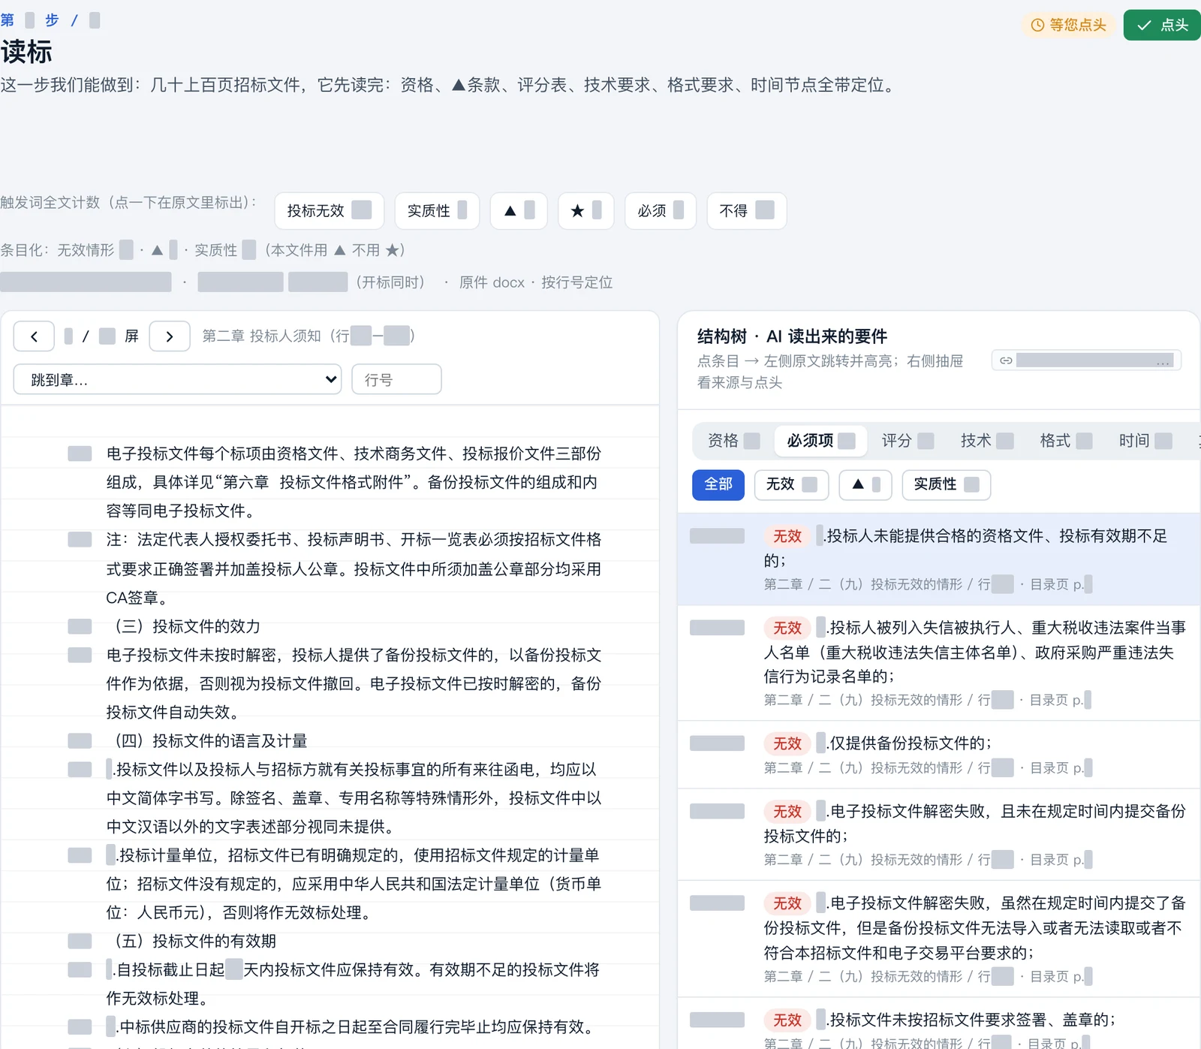Select the 投标无效 trigger word chip

tap(329, 211)
